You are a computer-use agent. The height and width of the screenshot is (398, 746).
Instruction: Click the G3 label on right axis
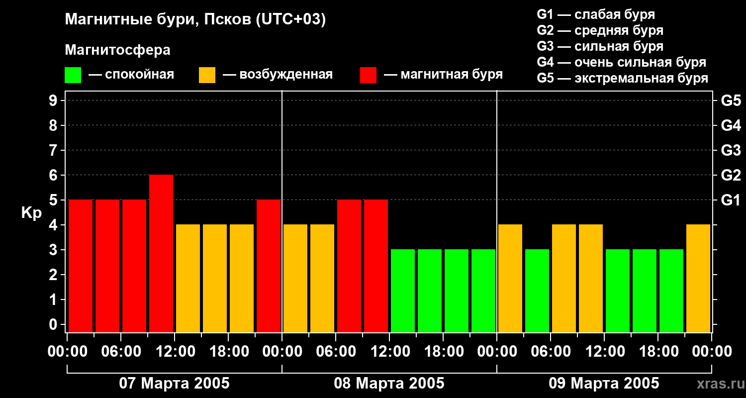pyautogui.click(x=731, y=150)
